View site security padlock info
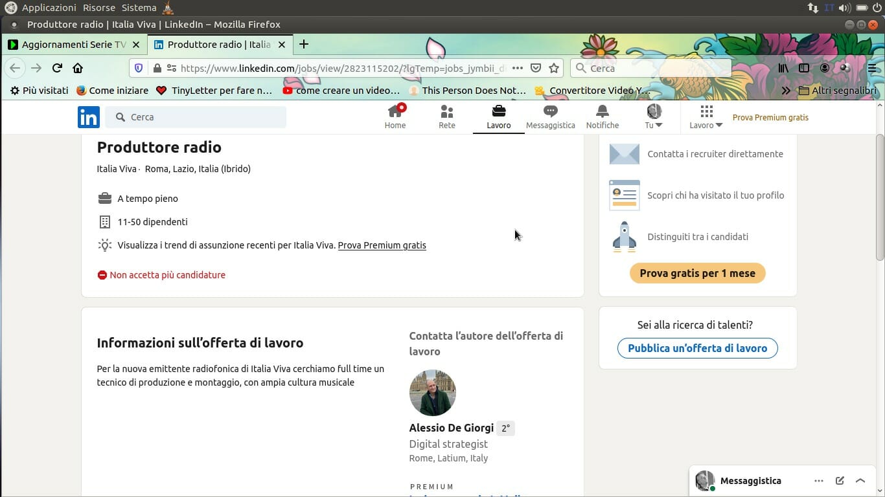Image resolution: width=885 pixels, height=497 pixels. [157, 68]
